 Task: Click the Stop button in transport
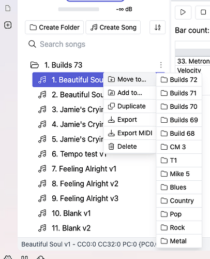[x=203, y=12]
